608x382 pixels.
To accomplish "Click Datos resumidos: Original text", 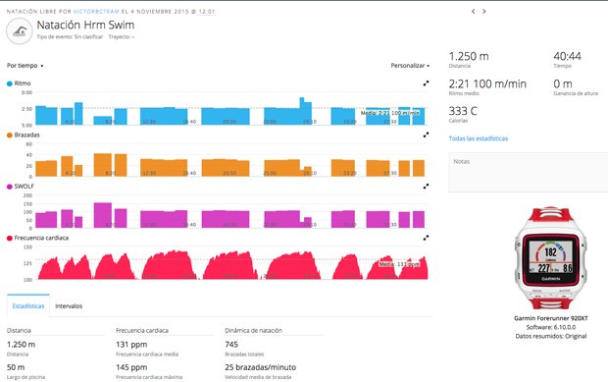I will coord(550,336).
